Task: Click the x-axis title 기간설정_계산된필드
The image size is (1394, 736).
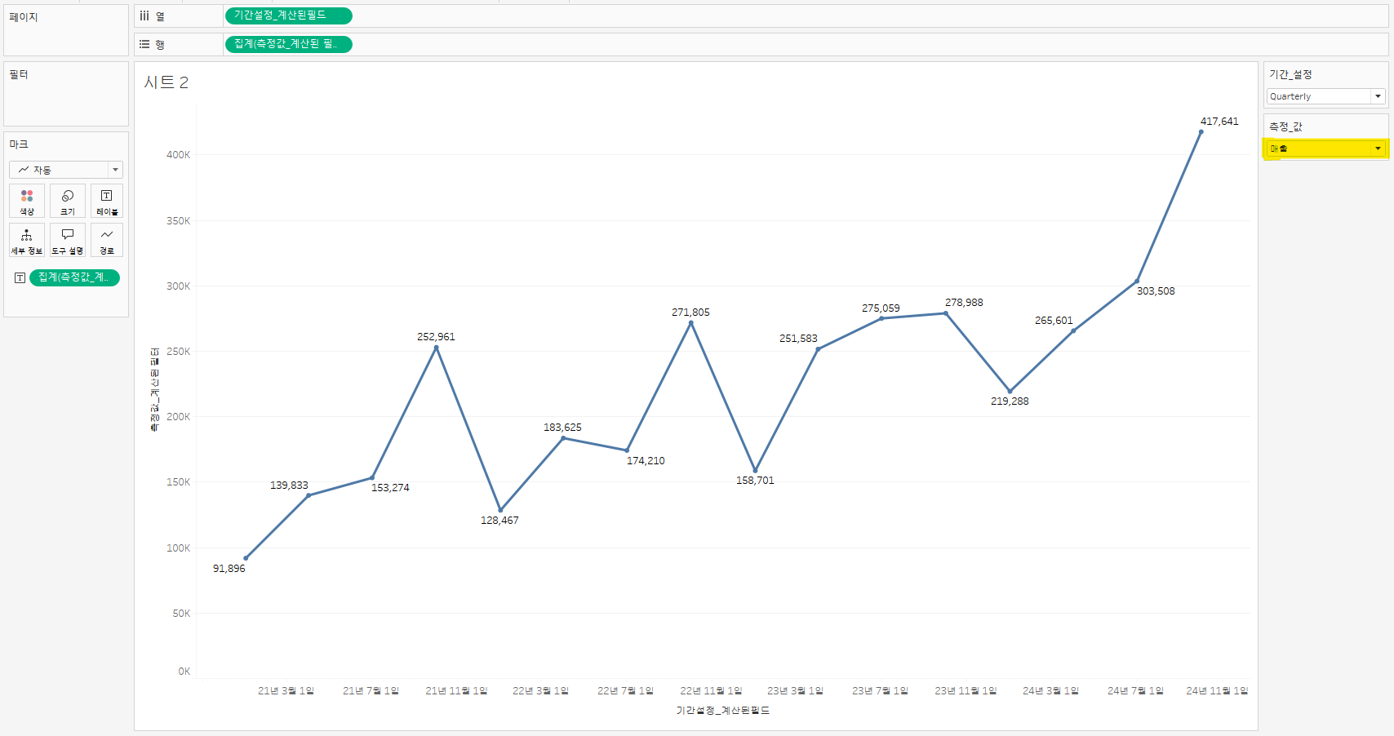Action: pyautogui.click(x=723, y=711)
